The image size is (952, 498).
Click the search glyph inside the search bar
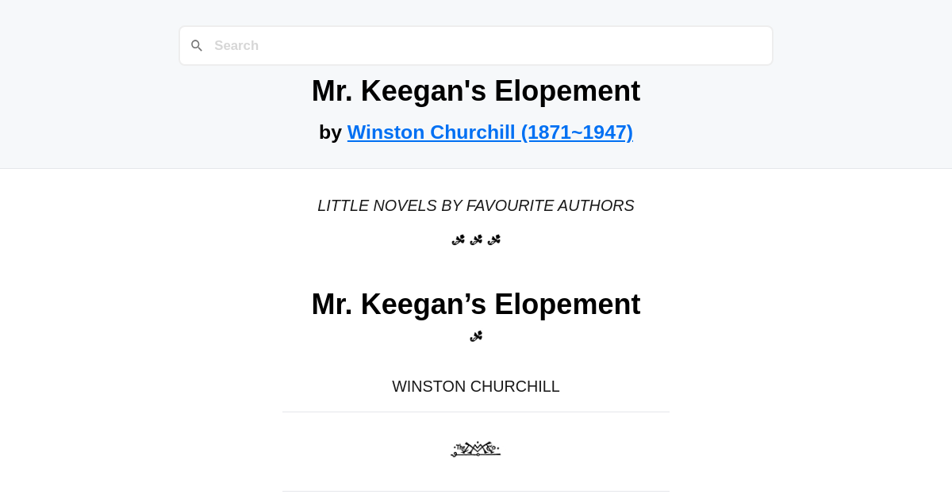(197, 45)
